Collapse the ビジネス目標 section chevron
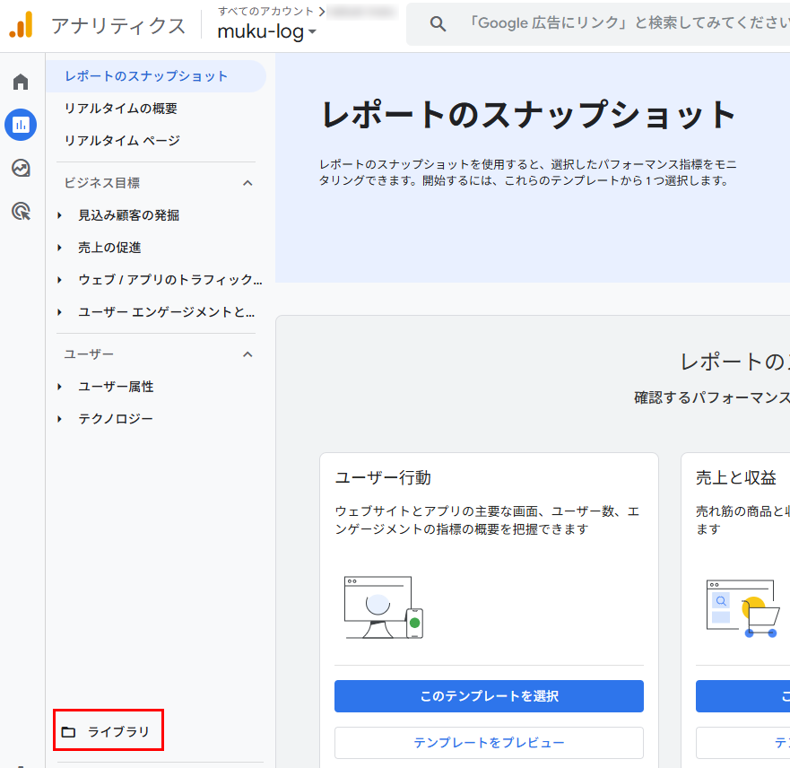The width and height of the screenshot is (790, 768). point(248,182)
